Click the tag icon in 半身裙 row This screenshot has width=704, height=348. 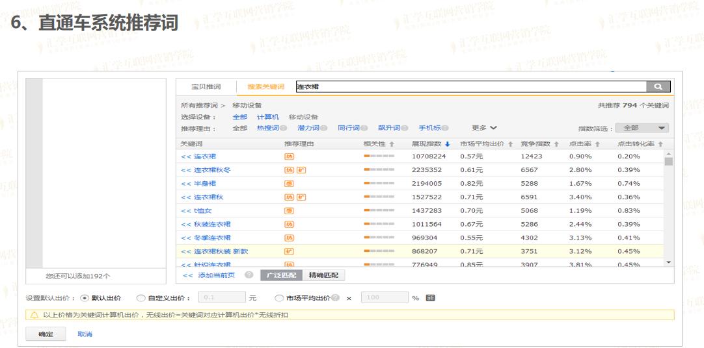pos(289,184)
